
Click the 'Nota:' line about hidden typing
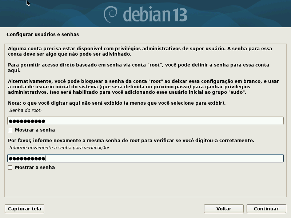click(117, 103)
